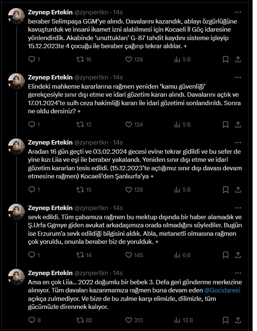Like the tweet with 124 likes
The height and width of the screenshot is (331, 257).
(x=128, y=125)
